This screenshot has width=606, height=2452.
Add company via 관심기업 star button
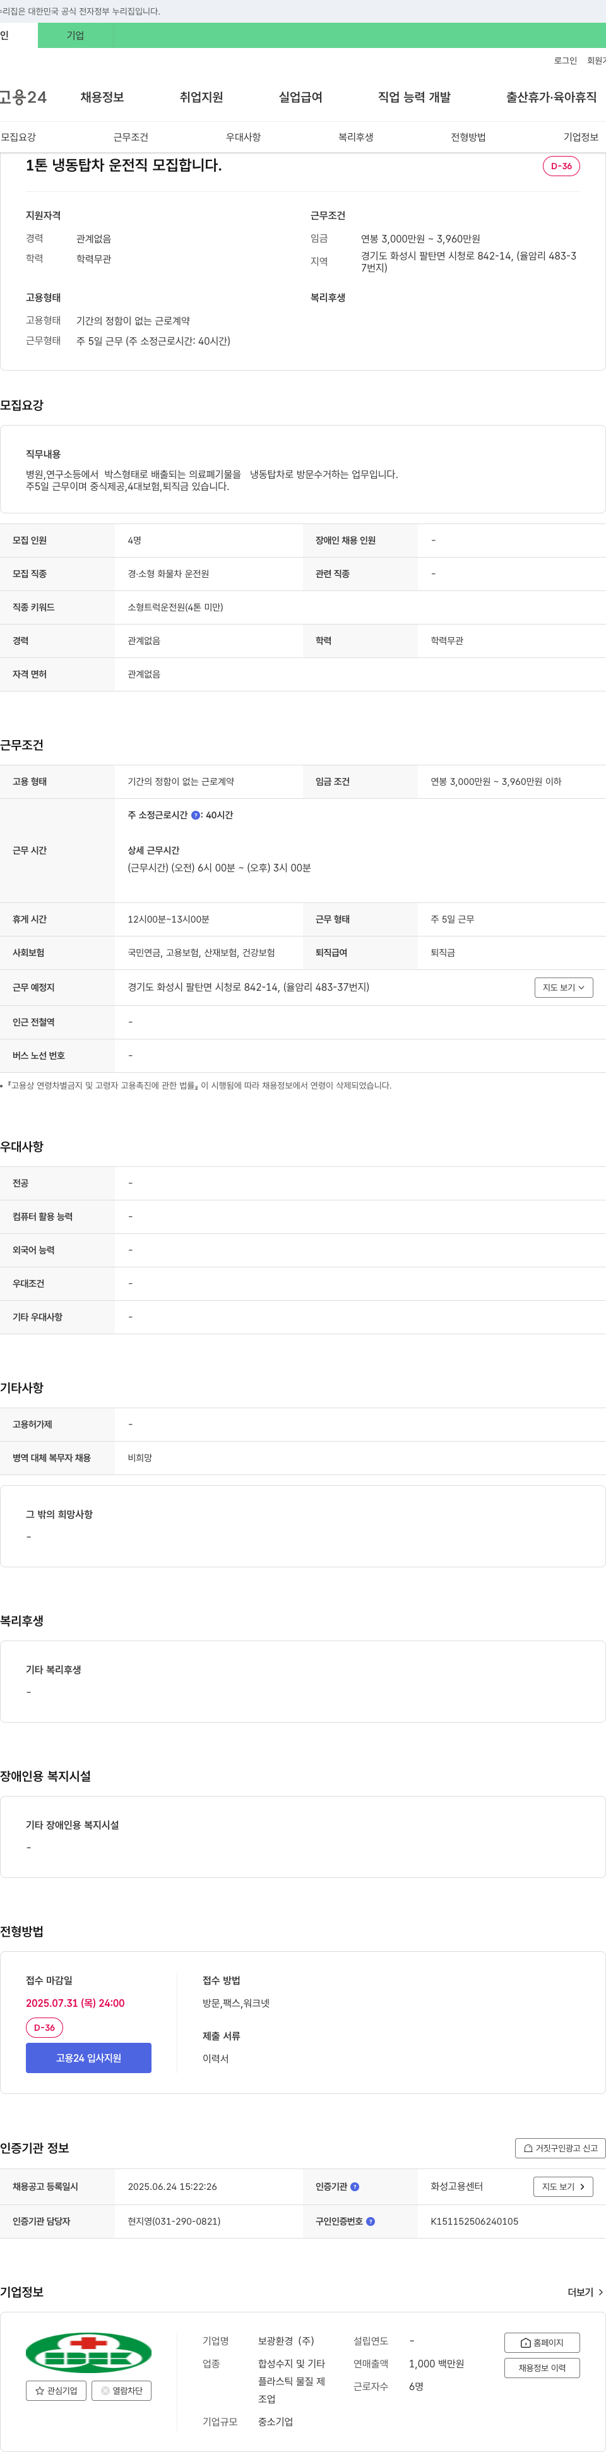tap(56, 2390)
